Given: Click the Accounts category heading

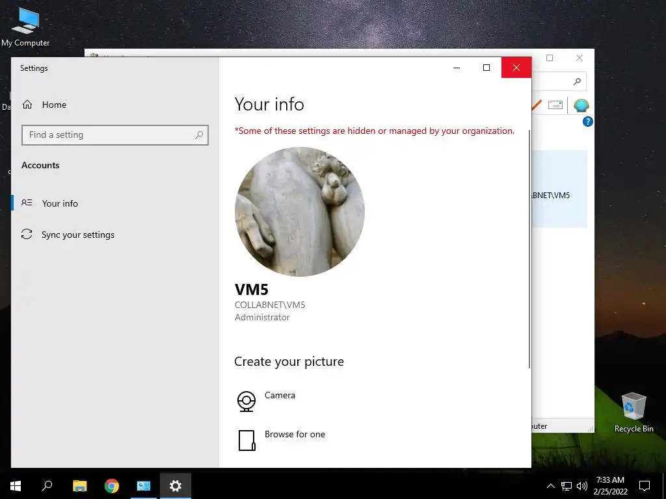Looking at the screenshot, I should [x=40, y=166].
